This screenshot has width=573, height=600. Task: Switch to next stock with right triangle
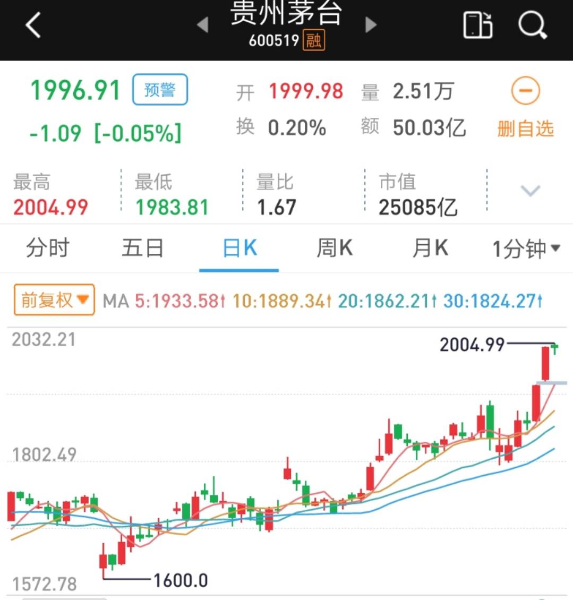(371, 25)
